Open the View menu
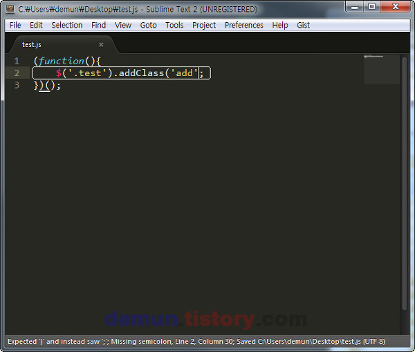 [x=123, y=25]
